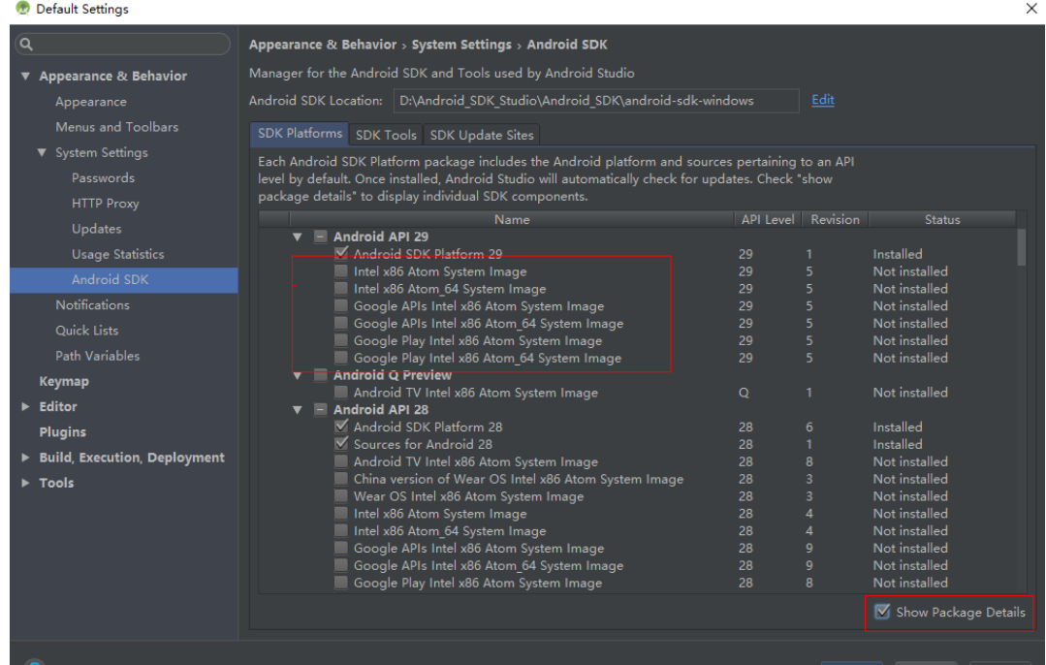This screenshot has height=665, width=1046.
Task: Open Menus and Toolbars settings
Action: point(116,127)
